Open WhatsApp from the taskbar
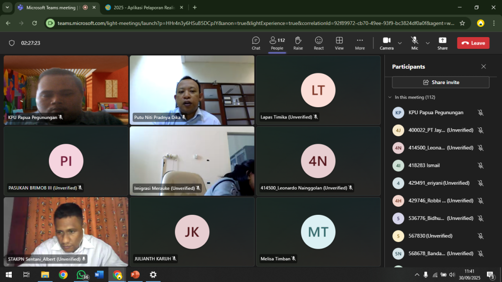Viewport: 502px width, 282px height. [x=81, y=274]
